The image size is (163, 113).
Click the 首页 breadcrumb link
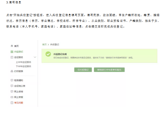[44, 45]
